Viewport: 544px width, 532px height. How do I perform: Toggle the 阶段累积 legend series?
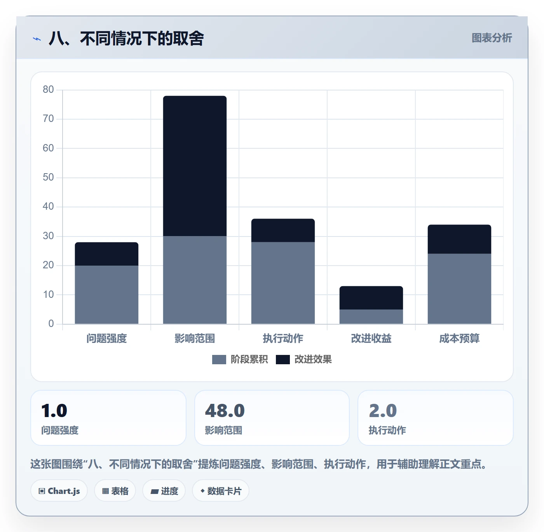point(240,360)
